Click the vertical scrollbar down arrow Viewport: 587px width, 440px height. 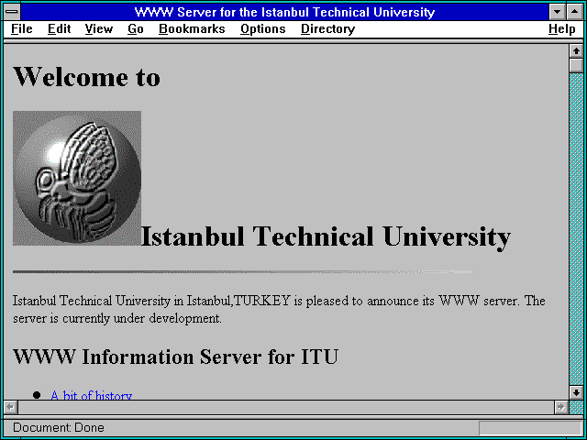point(576,392)
